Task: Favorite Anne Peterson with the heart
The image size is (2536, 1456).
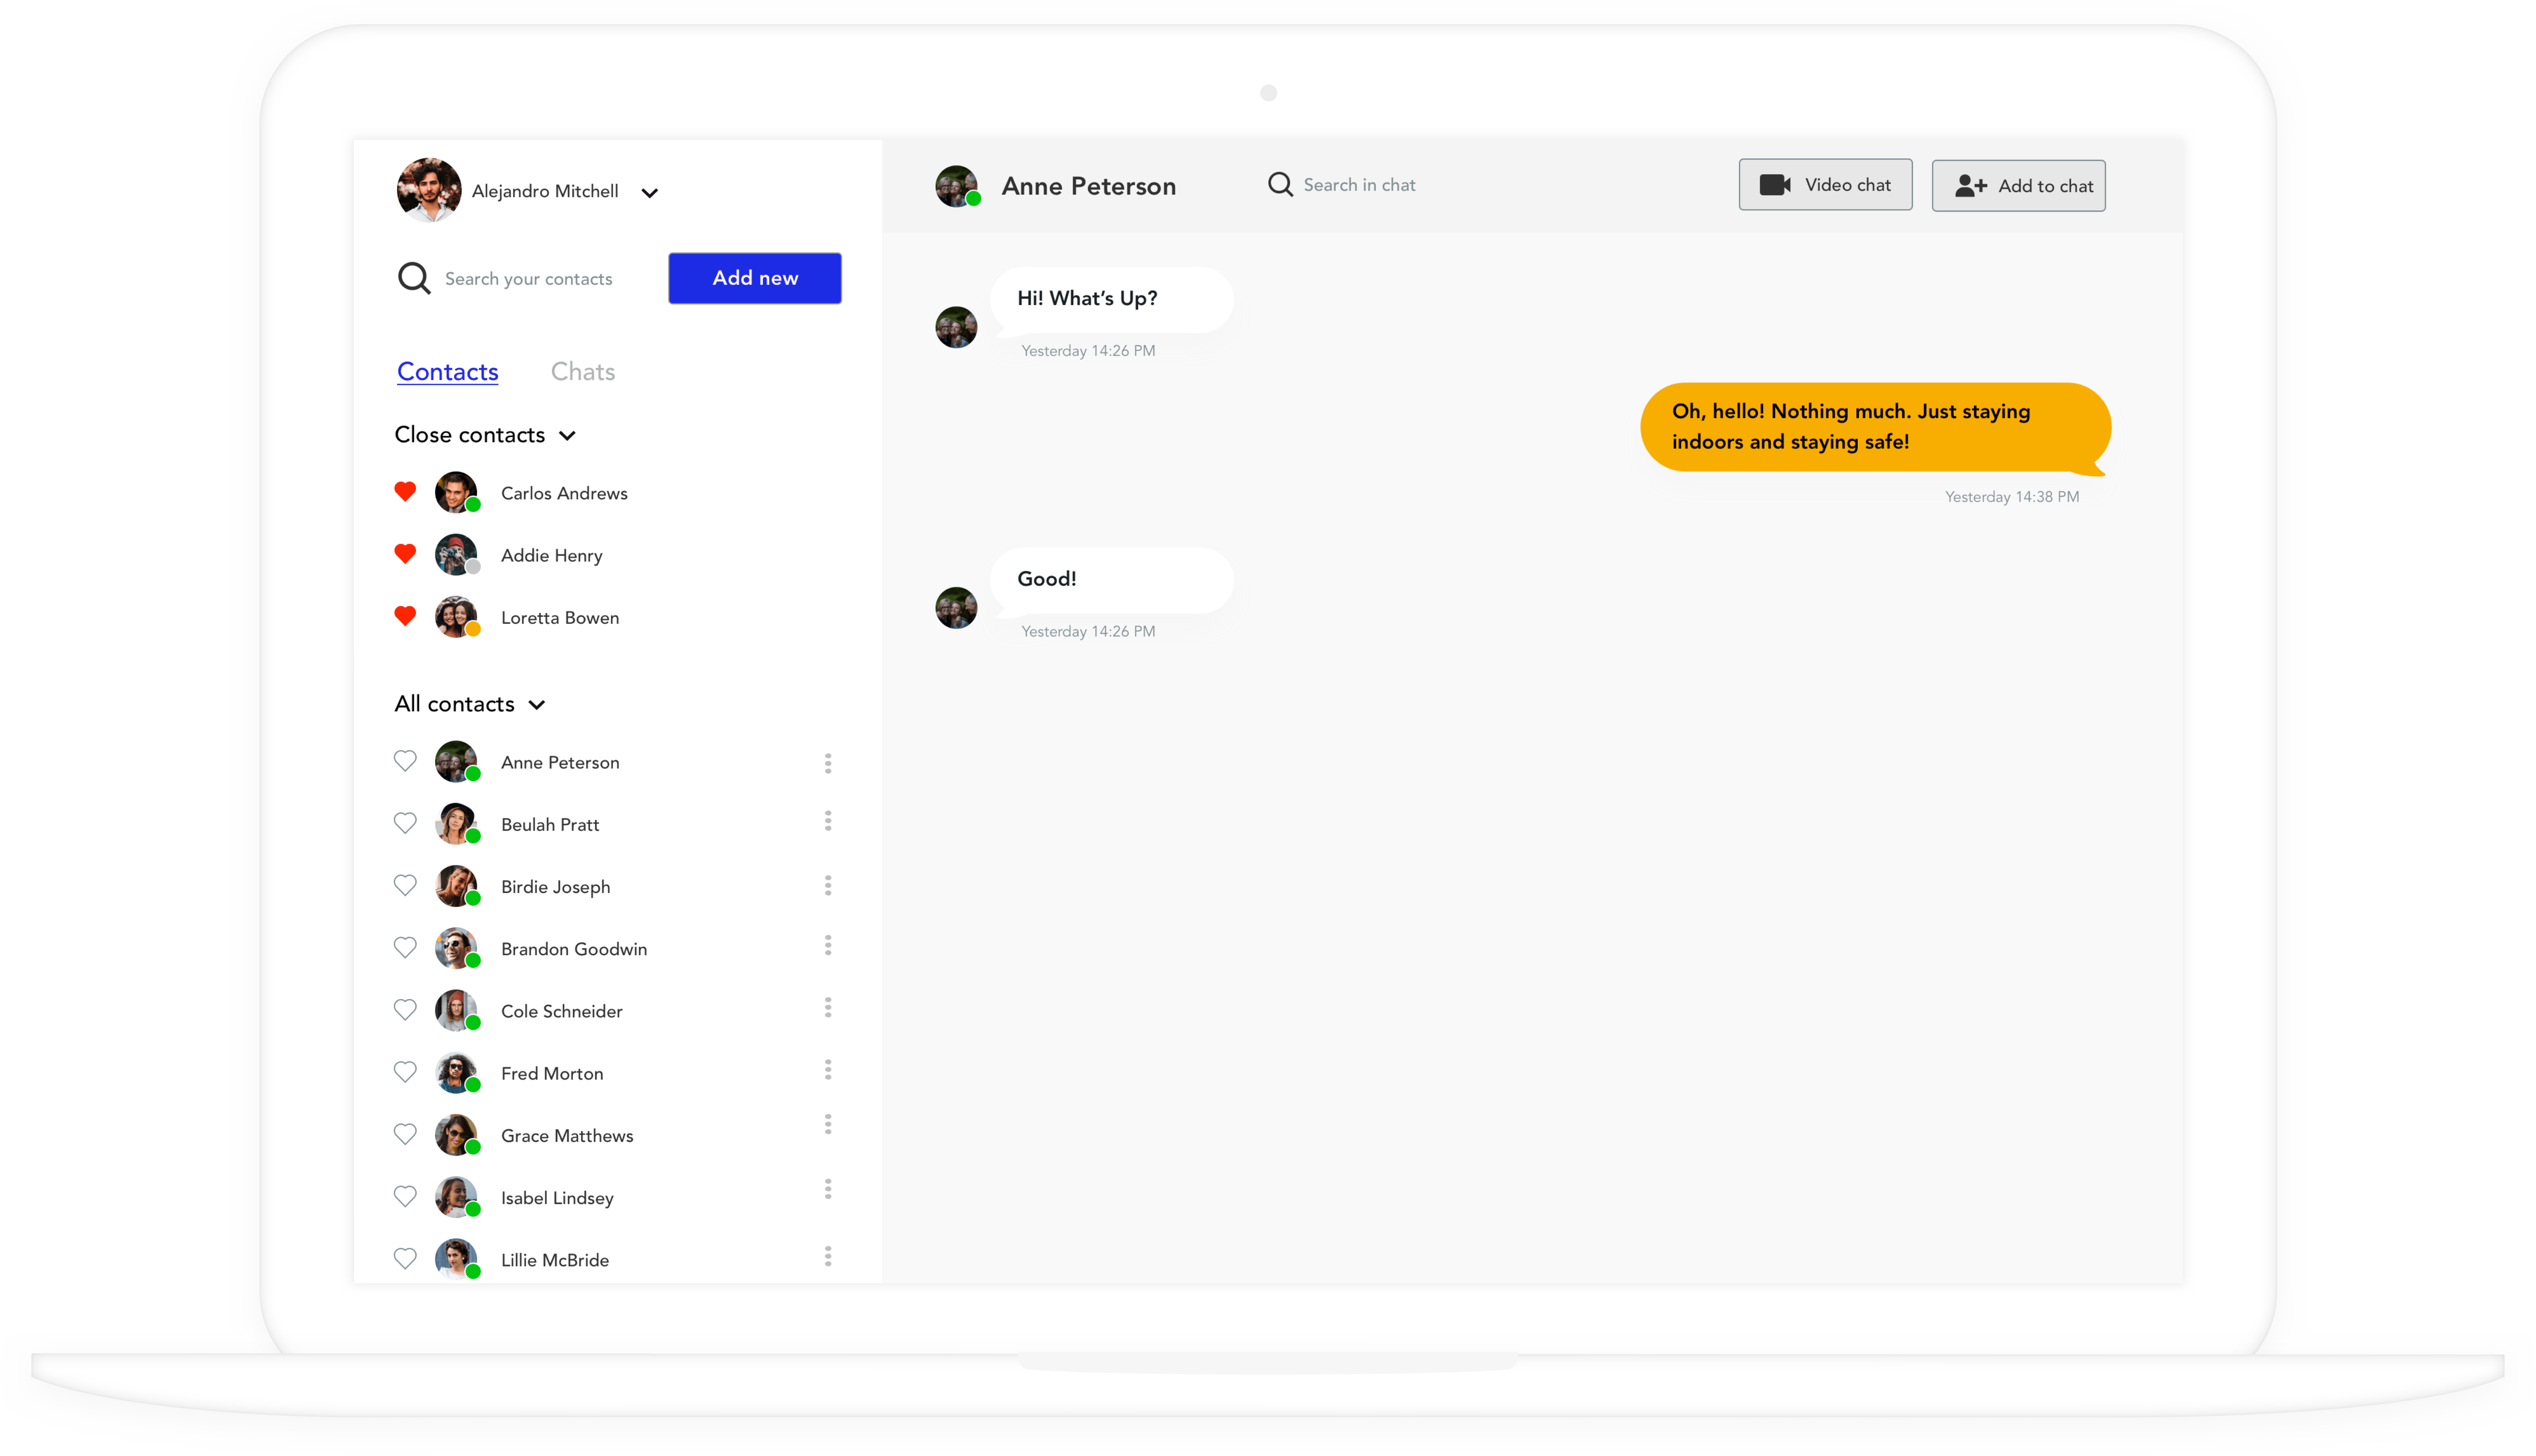Action: click(405, 761)
